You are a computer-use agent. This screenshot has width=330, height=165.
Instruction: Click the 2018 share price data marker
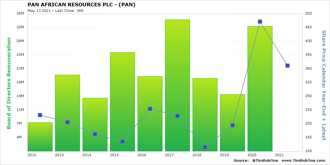tap(205, 147)
